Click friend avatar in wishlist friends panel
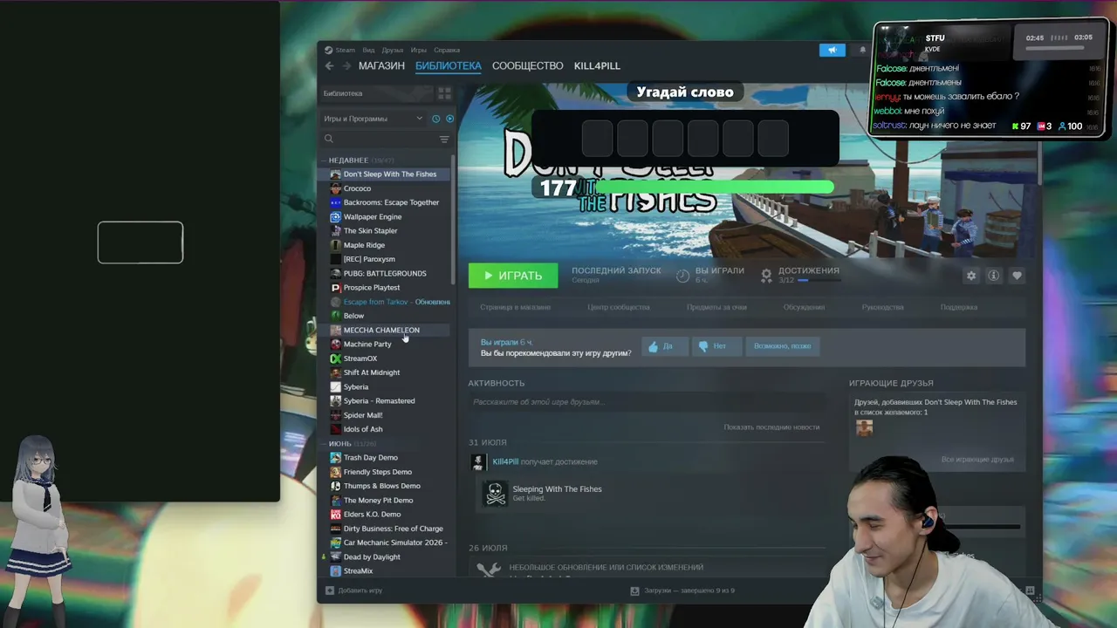 tap(864, 427)
